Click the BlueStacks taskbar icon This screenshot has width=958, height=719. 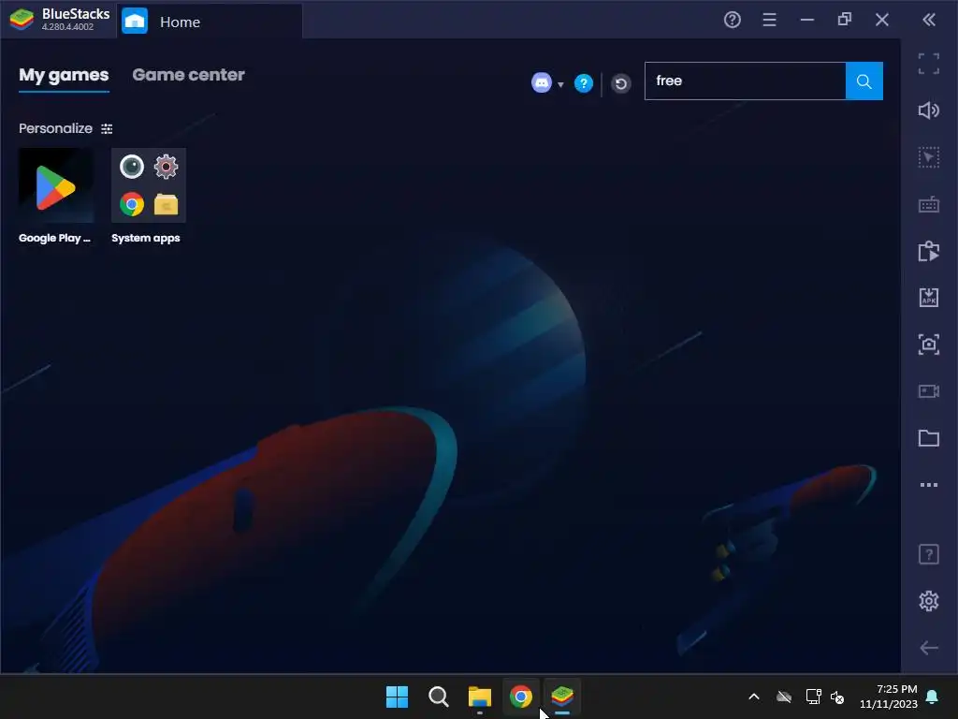[562, 697]
